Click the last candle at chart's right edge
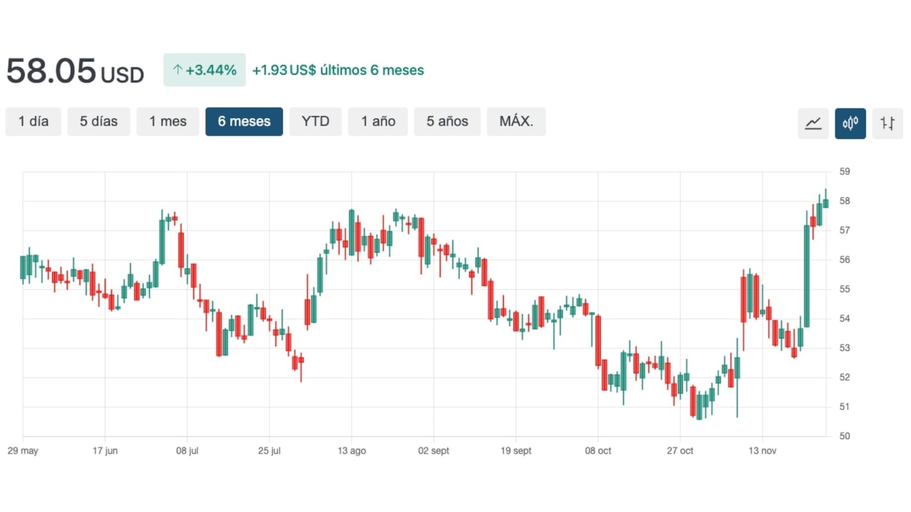This screenshot has height=512, width=911. [826, 202]
